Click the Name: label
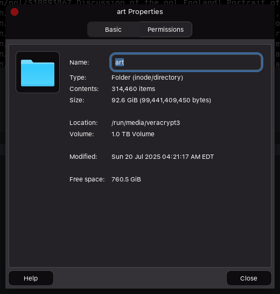This screenshot has width=280, height=294. point(79,62)
